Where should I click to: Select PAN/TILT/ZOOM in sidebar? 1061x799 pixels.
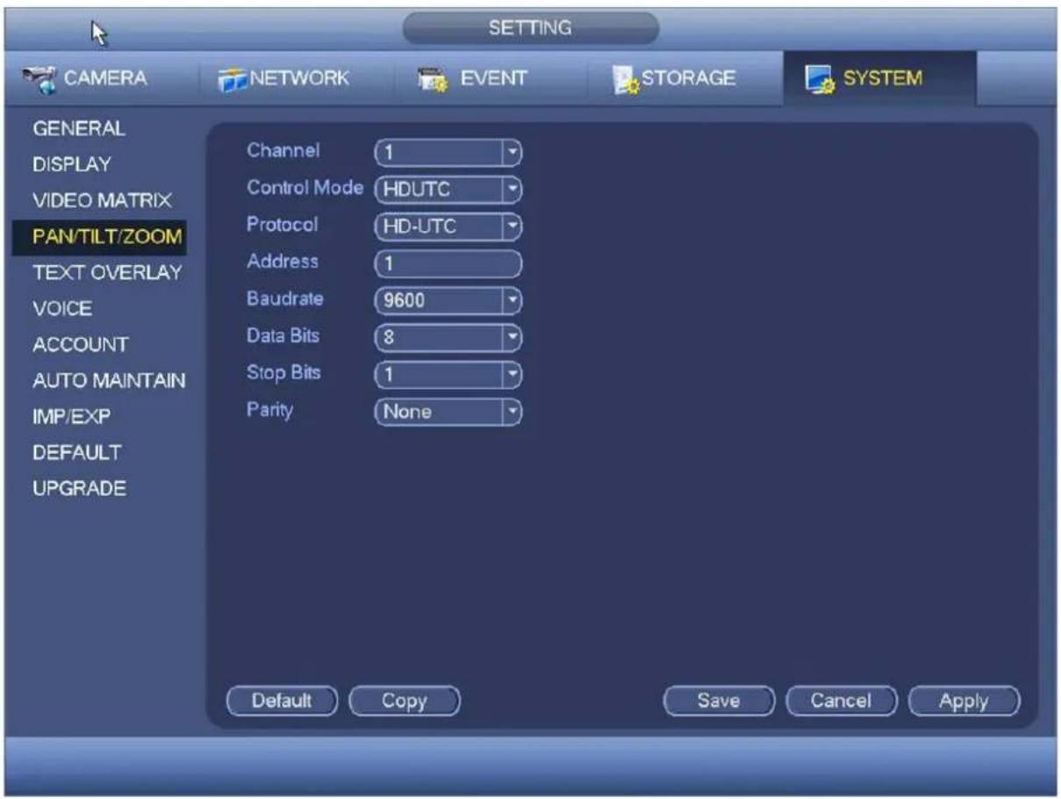[99, 237]
